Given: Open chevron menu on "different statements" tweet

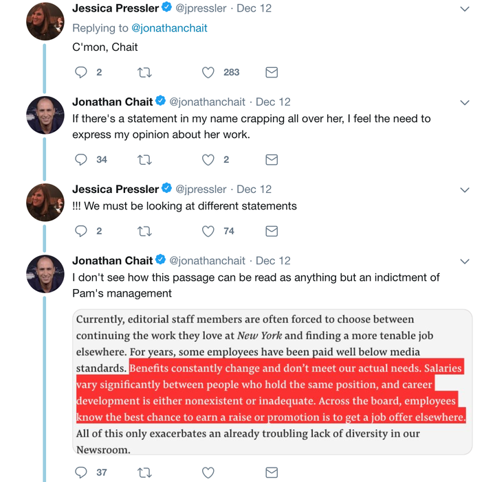Looking at the screenshot, I should pyautogui.click(x=465, y=190).
